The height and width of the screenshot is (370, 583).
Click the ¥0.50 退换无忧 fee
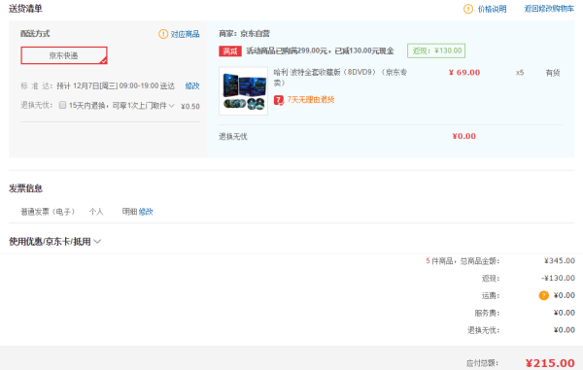[x=190, y=106]
